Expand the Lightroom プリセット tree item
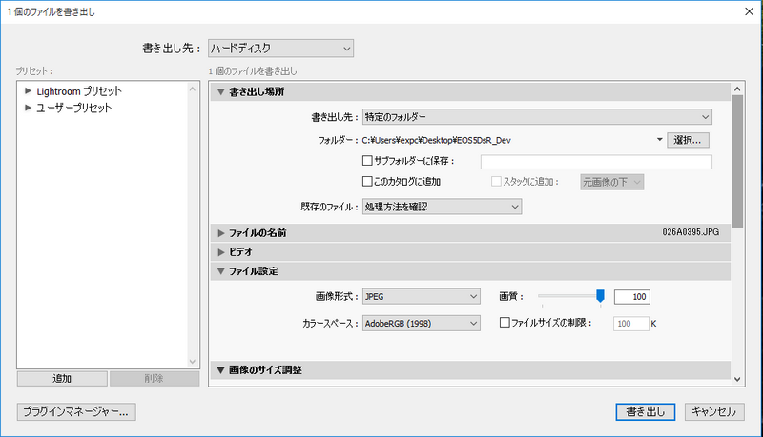 pyautogui.click(x=28, y=90)
